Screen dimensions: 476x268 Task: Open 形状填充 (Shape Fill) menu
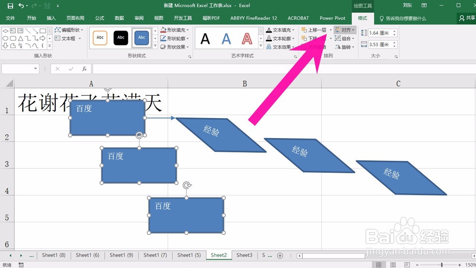click(175, 30)
